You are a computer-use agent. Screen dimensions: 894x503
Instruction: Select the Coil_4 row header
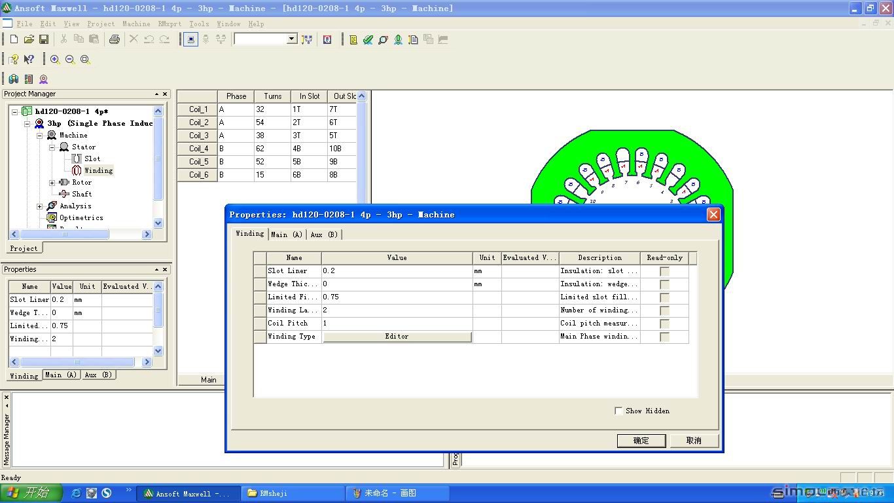197,149
